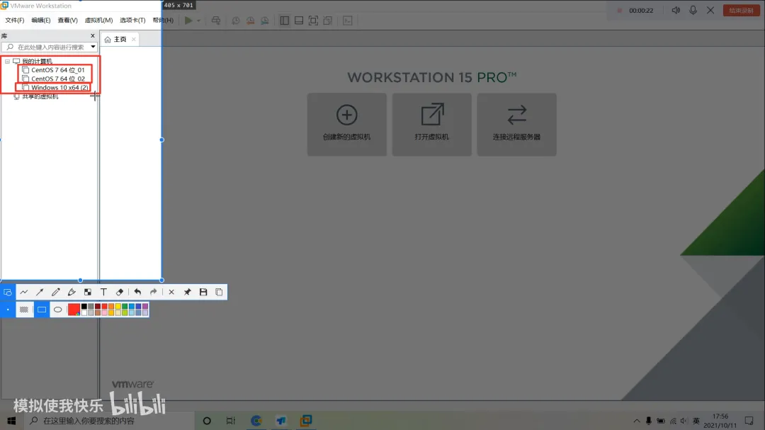The image size is (765, 430).
Task: Click the red 结束录制 button
Action: point(742,10)
